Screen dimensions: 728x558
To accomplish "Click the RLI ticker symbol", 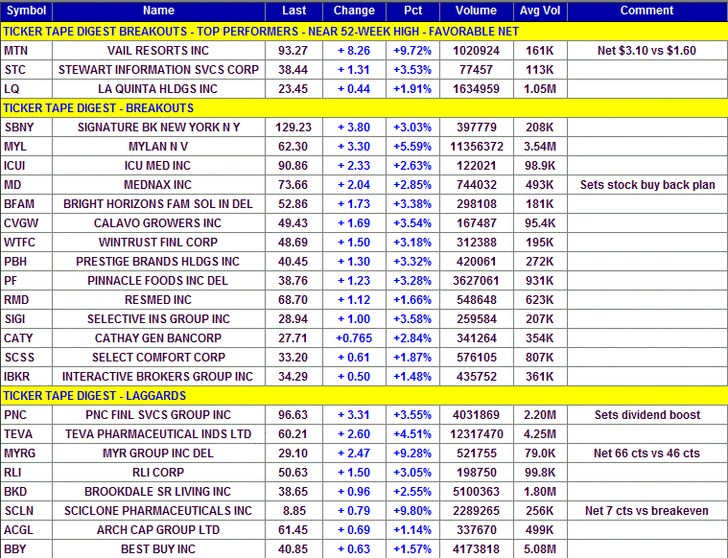I will pos(12,472).
